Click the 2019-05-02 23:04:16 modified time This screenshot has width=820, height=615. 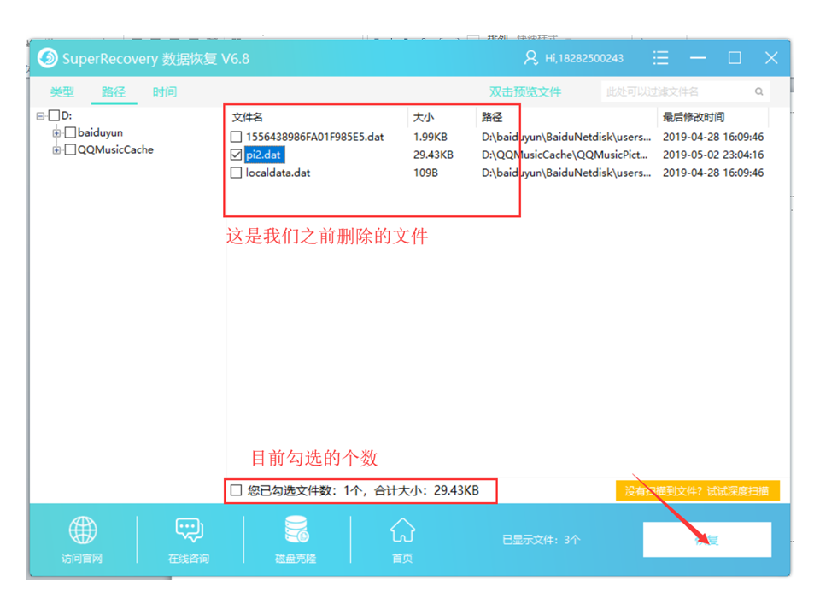(x=713, y=155)
